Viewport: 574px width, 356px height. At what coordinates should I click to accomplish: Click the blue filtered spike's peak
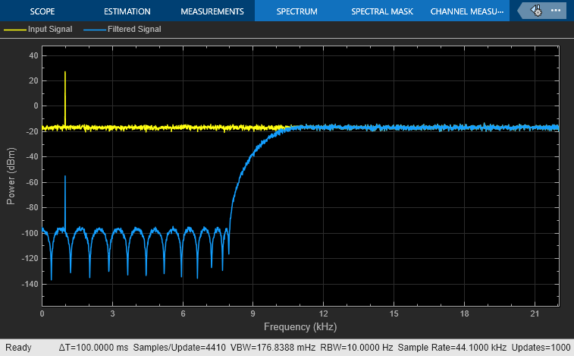pos(65,176)
